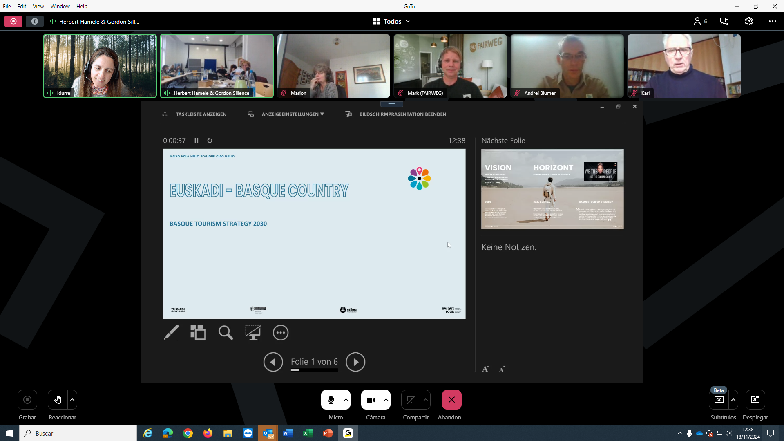This screenshot has width=784, height=441.
Task: Open the Window menu
Action: (x=60, y=6)
